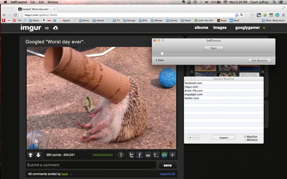Viewport: 287px width, 179px height.
Task: Open comment sort order dropdown 'best'
Action: [67, 174]
